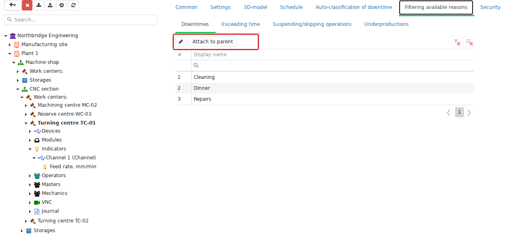Viewport: 505px width, 235px height.
Task: Collapse Turning centre TC-01 node
Action: coord(26,123)
